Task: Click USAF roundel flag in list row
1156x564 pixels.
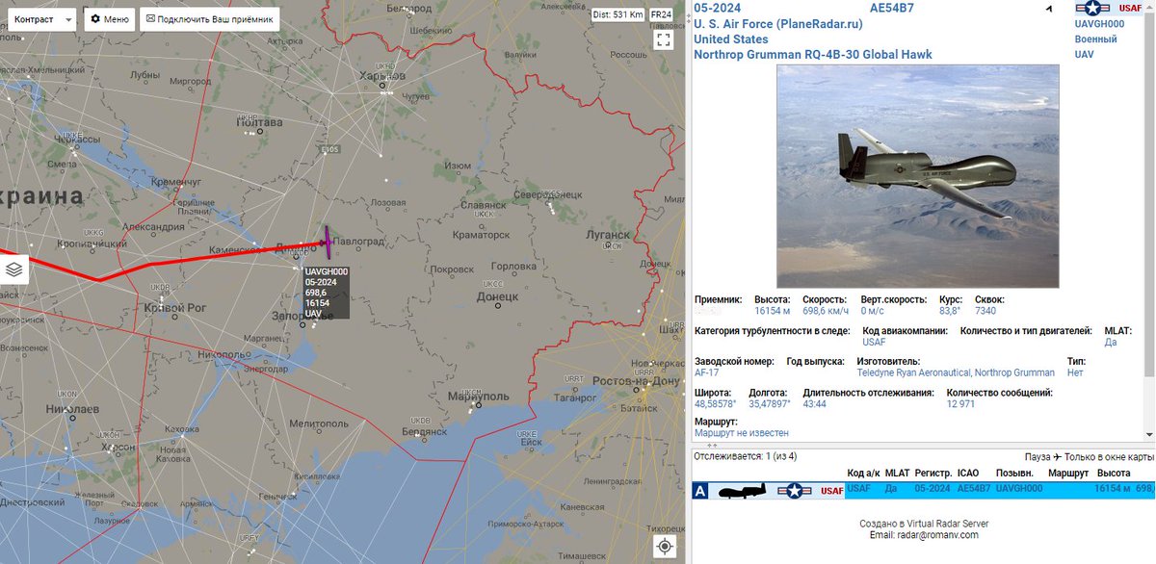Action: 796,491
